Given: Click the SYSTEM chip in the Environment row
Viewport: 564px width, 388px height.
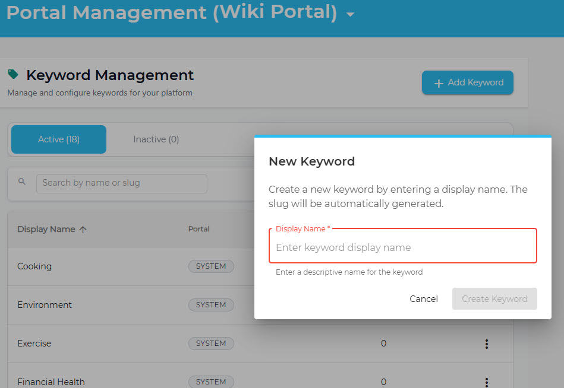Looking at the screenshot, I should [211, 305].
